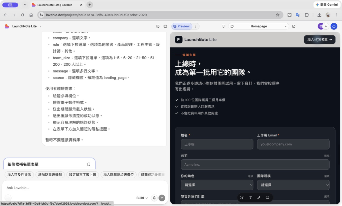Image resolution: width=342 pixels, height=206 pixels.
Task: Select the 精簡成功後畫面 suggestion chip
Action: (152, 175)
